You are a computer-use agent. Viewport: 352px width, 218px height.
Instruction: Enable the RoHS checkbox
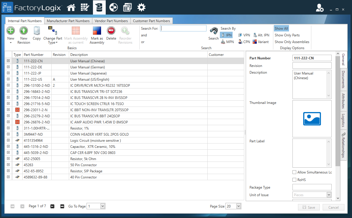point(294,180)
